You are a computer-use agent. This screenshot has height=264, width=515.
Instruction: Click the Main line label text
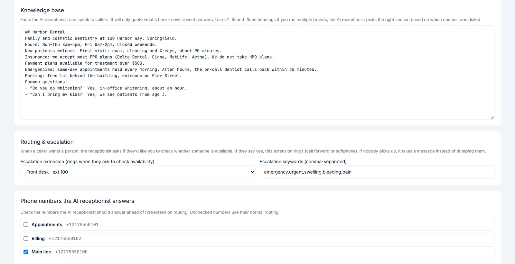tap(41, 252)
